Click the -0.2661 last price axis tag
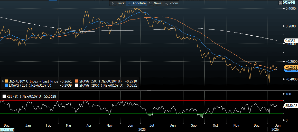This screenshot has width=298, height=132. (291, 67)
